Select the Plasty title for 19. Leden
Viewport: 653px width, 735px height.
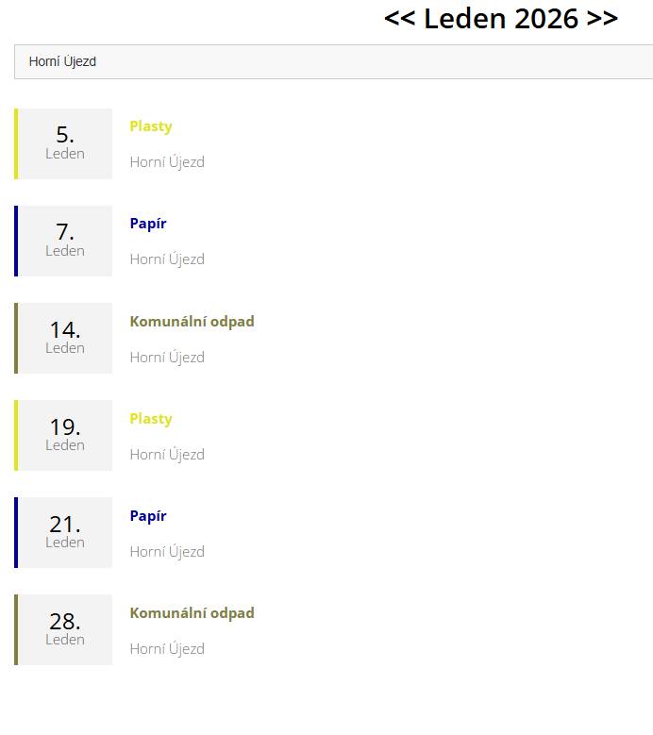(151, 419)
